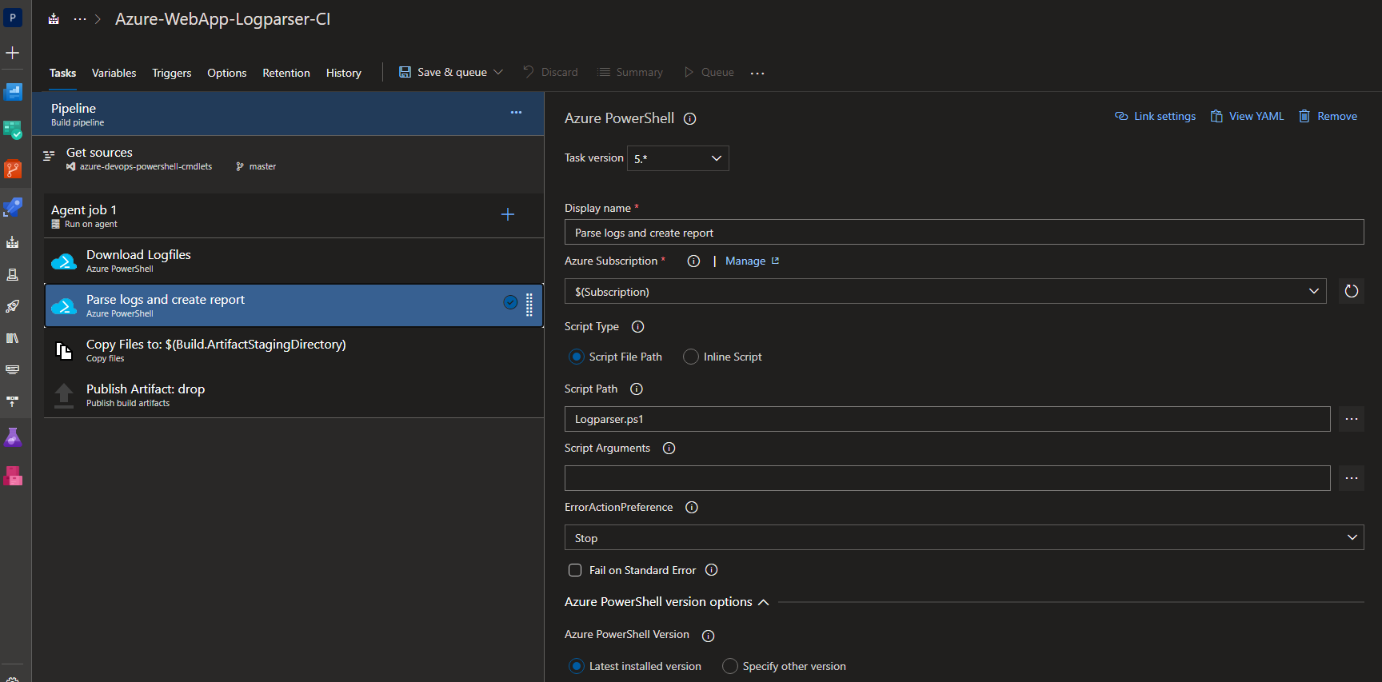Select Download Logfiles task
1382x682 pixels.
pos(294,261)
